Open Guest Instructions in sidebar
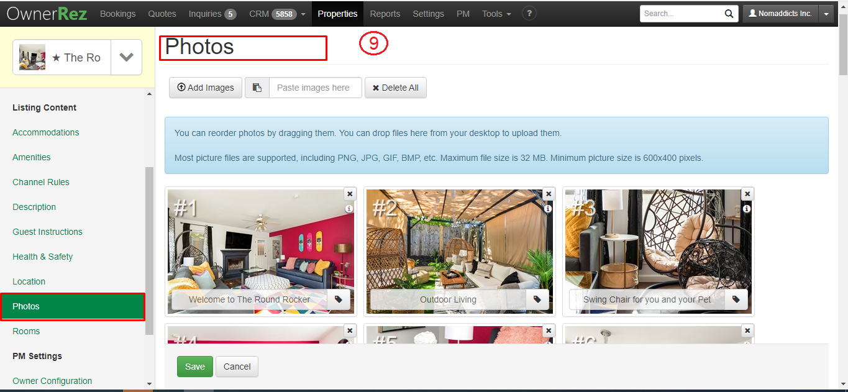 point(47,232)
